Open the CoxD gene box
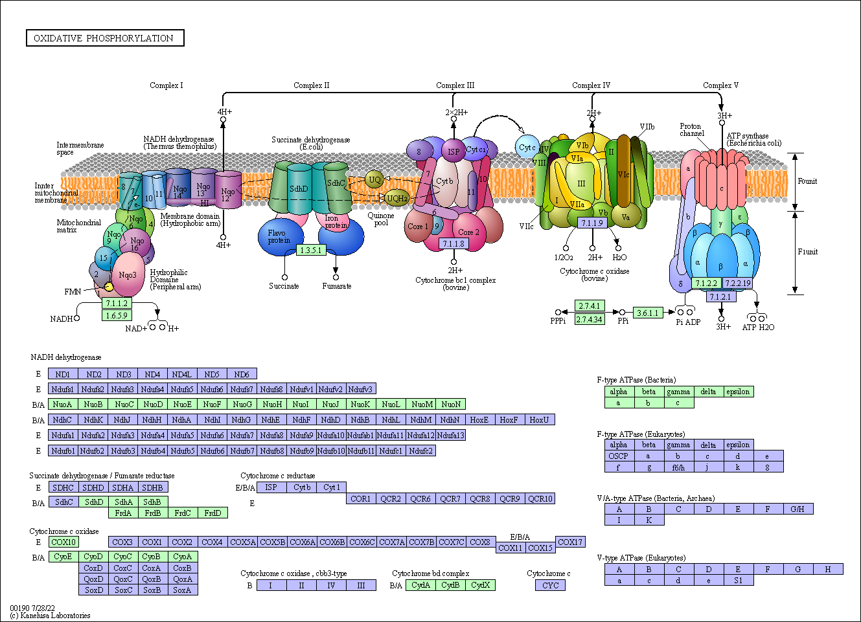Image resolution: width=861 pixels, height=622 pixels. coord(93,568)
